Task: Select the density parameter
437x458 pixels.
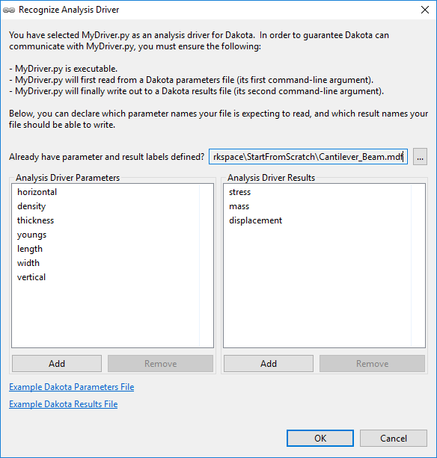Action: coord(31,206)
